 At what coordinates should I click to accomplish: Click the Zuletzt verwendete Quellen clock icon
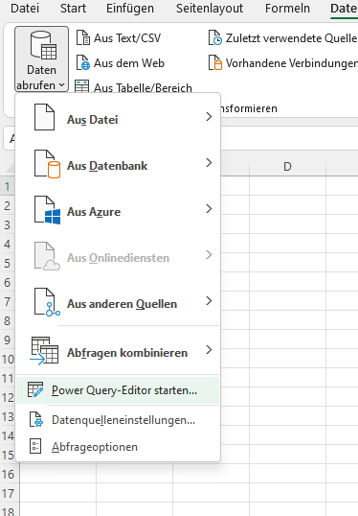[215, 37]
